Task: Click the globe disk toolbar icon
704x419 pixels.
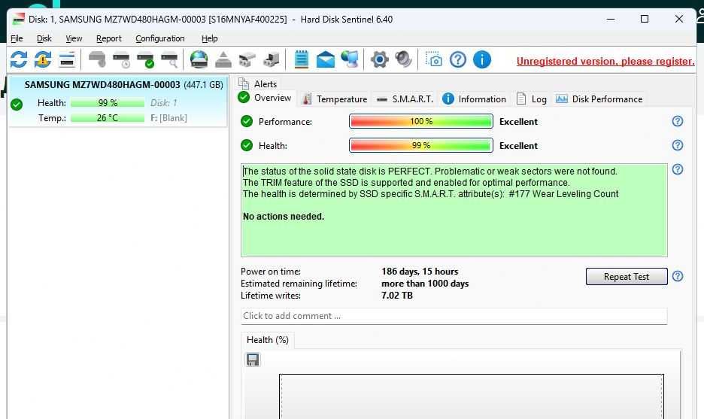Action: (x=199, y=59)
